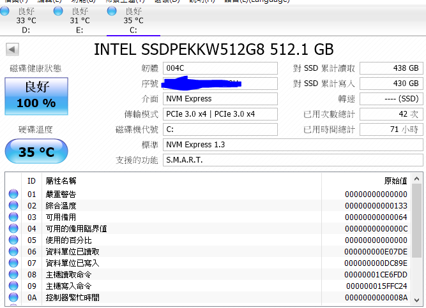Click raw value 0000000000000C

(376, 229)
